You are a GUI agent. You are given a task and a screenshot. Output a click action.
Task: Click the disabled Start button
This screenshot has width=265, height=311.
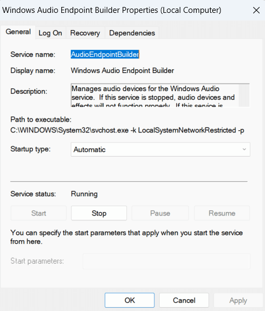[x=39, y=213]
